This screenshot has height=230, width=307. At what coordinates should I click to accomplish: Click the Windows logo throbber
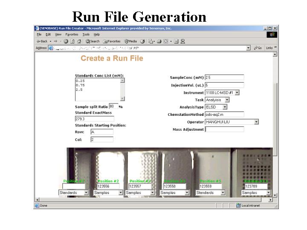click(x=272, y=34)
